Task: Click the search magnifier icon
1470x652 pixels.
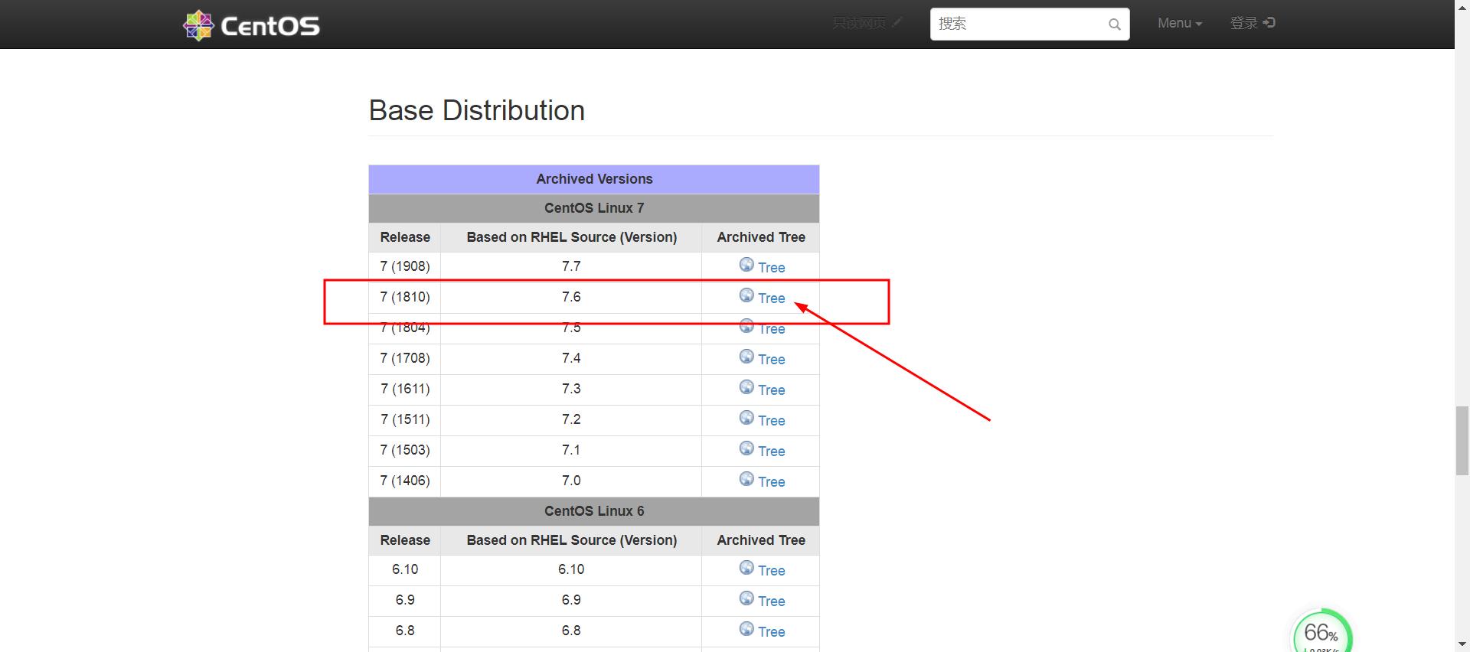Action: [x=1115, y=24]
